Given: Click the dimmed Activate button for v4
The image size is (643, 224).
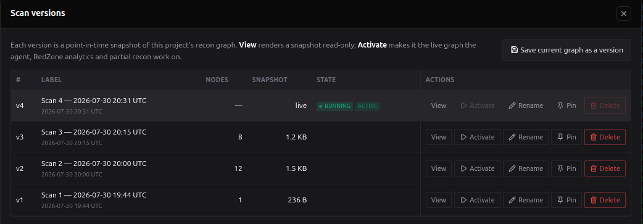Looking at the screenshot, I should click(x=477, y=106).
